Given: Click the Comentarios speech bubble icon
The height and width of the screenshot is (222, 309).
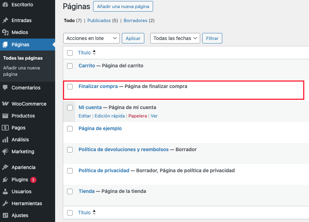Looking at the screenshot, I should [5, 88].
